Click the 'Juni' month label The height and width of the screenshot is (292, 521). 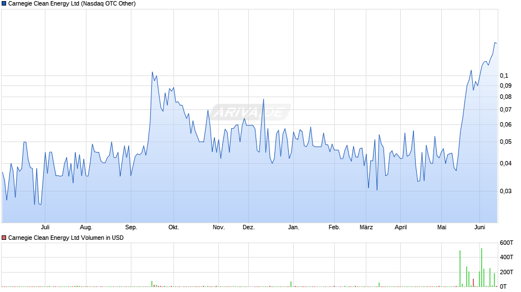pos(479,227)
